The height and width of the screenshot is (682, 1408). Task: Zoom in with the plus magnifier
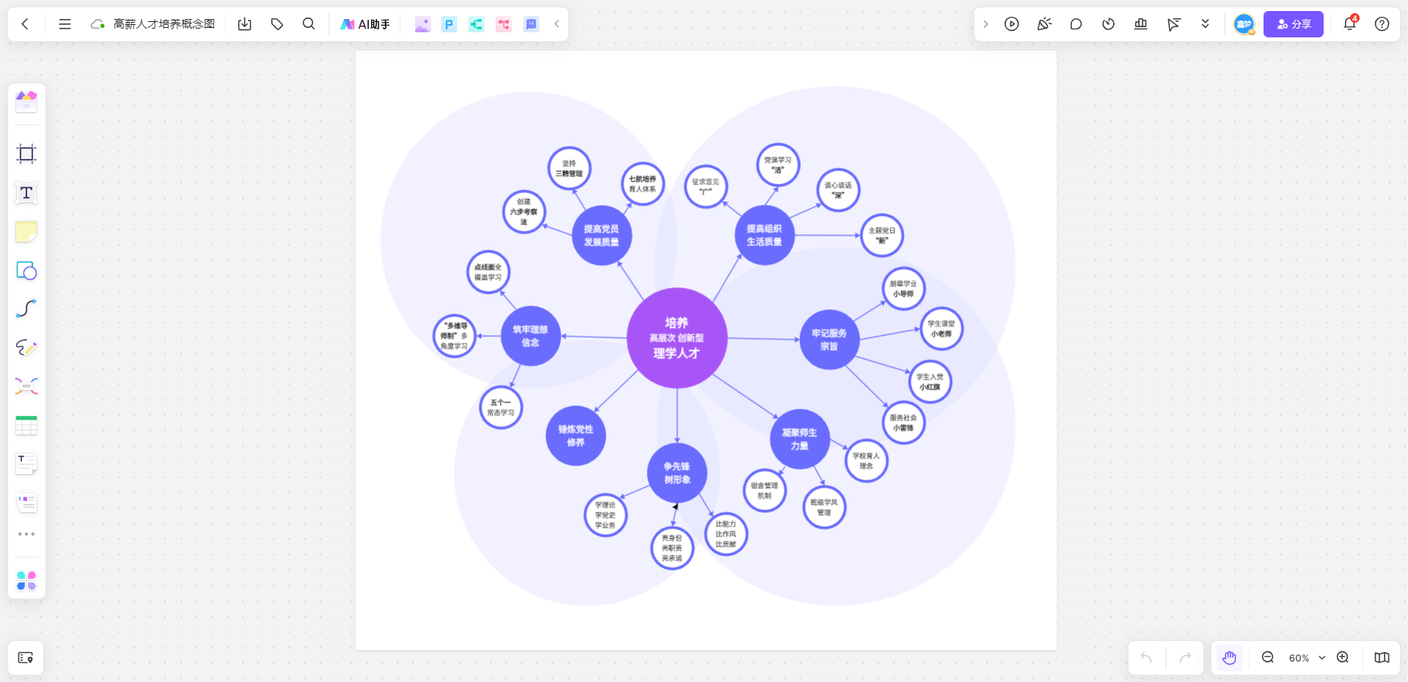pyautogui.click(x=1343, y=658)
